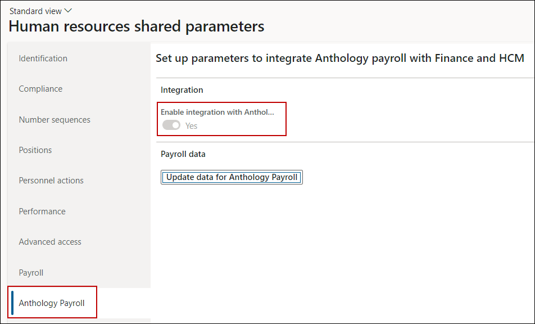Screen dimensions: 535x324
Task: Select the Number sequences tab
Action: 55,120
